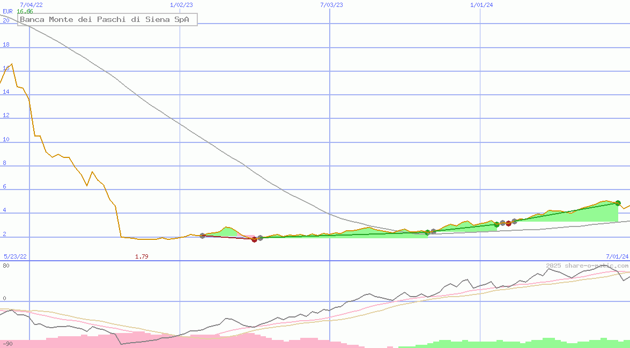Click the 8 price axis label
The image size is (630, 348).
4,163
